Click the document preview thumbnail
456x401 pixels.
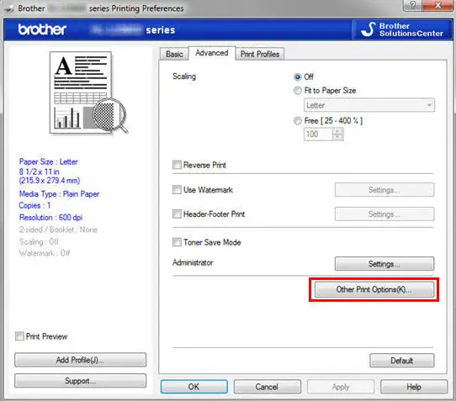[88, 92]
